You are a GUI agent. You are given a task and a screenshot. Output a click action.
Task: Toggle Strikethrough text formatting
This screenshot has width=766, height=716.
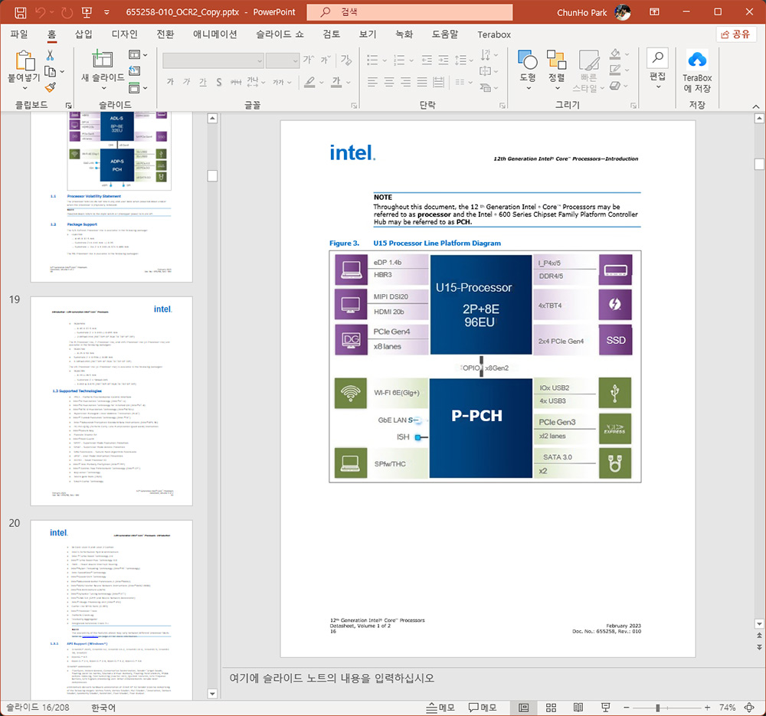236,82
